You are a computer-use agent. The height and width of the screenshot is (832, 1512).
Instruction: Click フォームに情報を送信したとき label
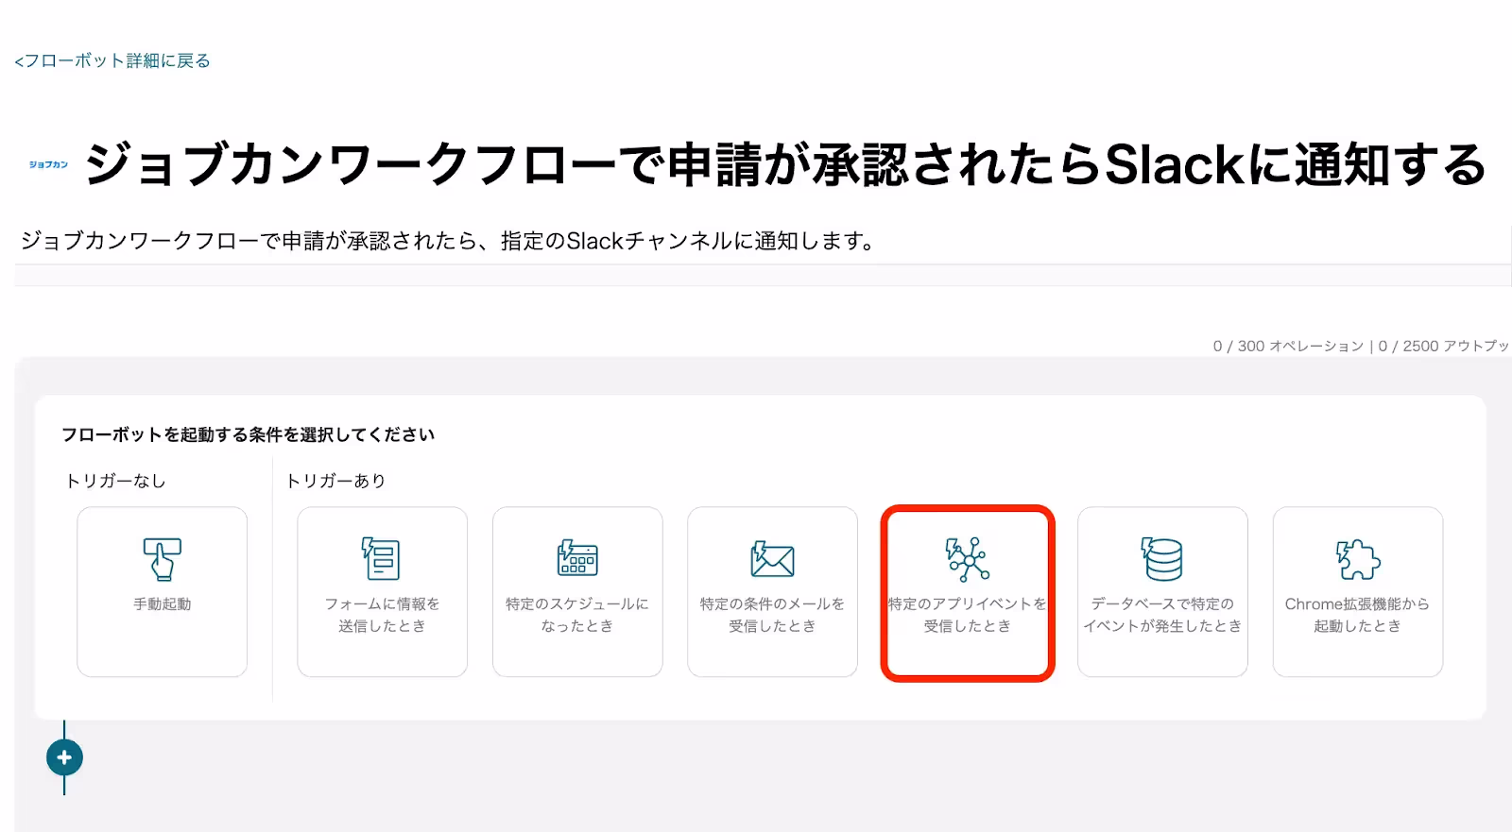pyautogui.click(x=382, y=615)
